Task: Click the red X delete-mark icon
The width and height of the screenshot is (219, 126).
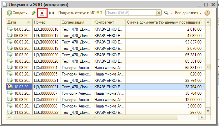Action: click(x=42, y=13)
